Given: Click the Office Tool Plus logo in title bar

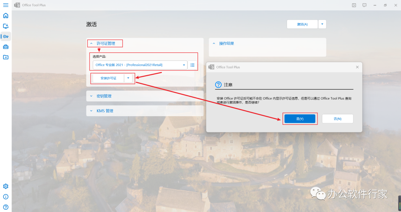Looking at the screenshot, I should (x=17, y=5).
